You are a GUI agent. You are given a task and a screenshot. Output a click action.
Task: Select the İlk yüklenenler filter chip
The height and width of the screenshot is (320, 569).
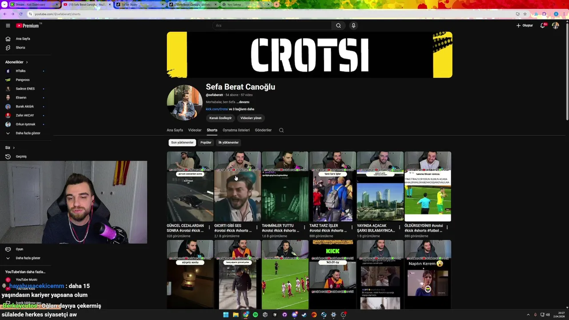click(x=228, y=143)
